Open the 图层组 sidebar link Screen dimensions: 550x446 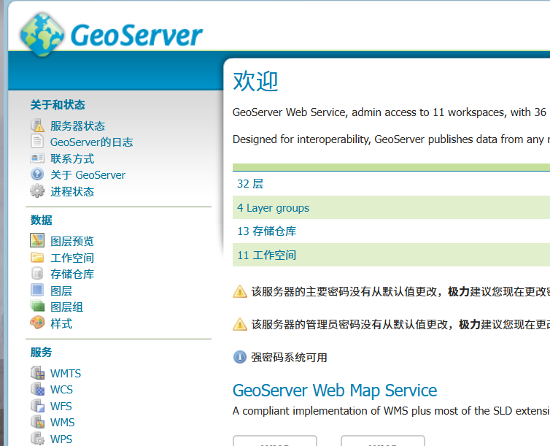click(66, 307)
